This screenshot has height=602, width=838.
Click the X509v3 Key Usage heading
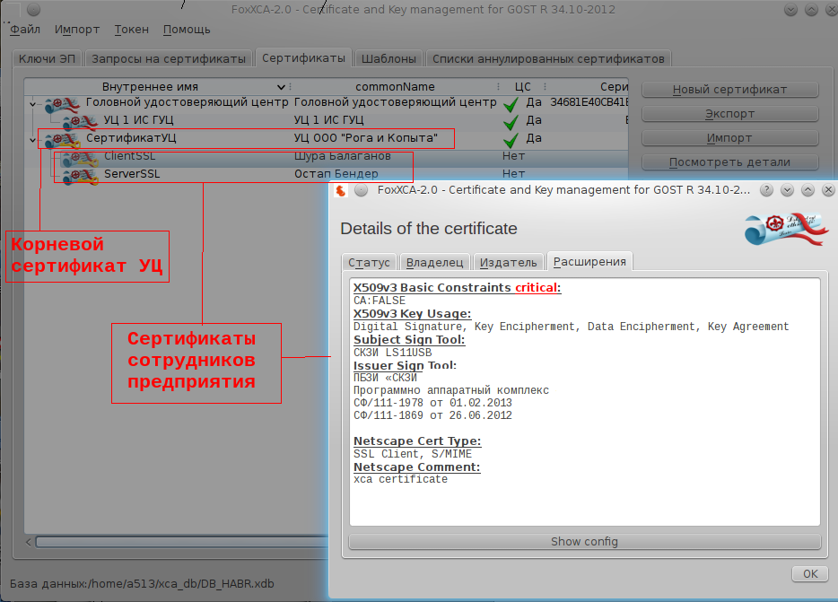tap(412, 314)
